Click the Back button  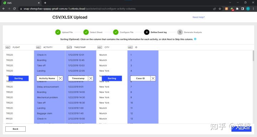coord(15,129)
